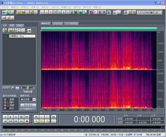Click the stop button in transport

pos(5,117)
